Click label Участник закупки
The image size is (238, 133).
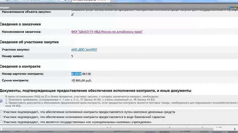pos(16,50)
